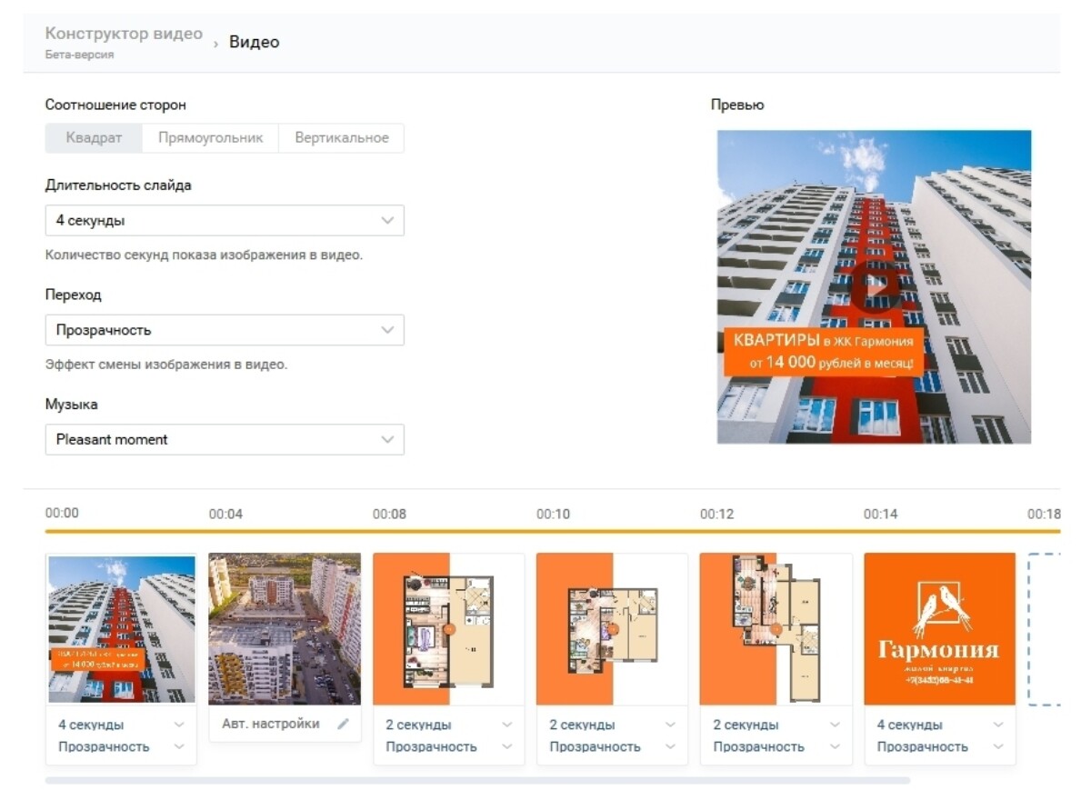The image size is (1091, 800).
Task: Open the Длительность слайда dropdown
Action: (225, 221)
